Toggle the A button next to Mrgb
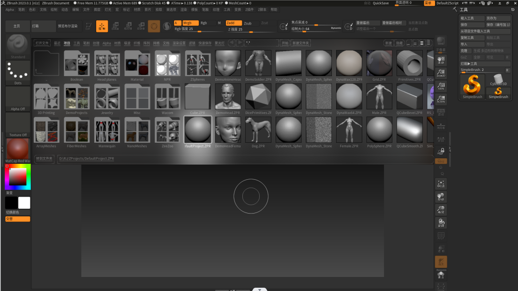The image size is (518, 291). pos(177,23)
